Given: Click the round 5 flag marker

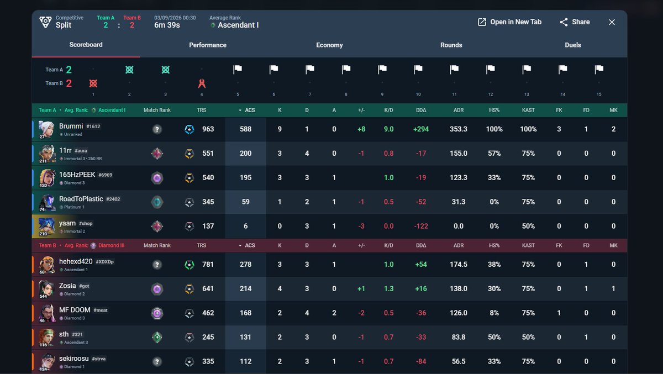Looking at the screenshot, I should (238, 70).
